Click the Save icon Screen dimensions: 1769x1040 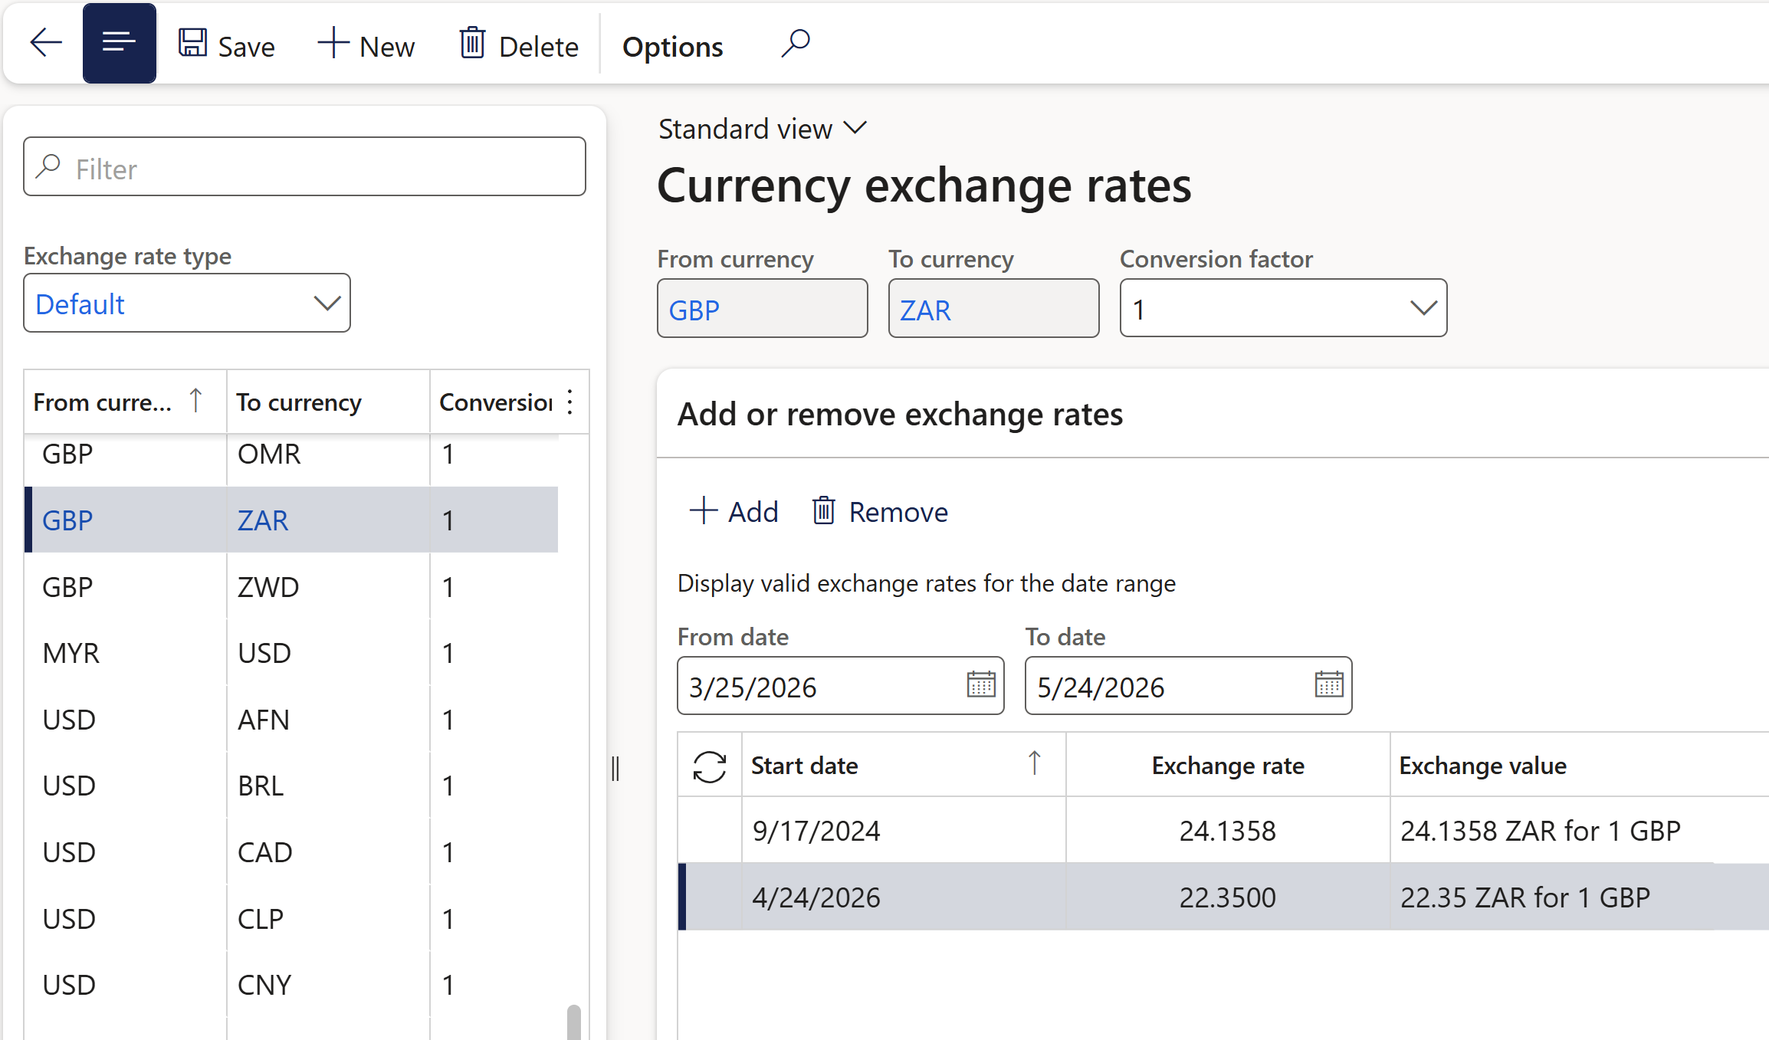point(192,44)
